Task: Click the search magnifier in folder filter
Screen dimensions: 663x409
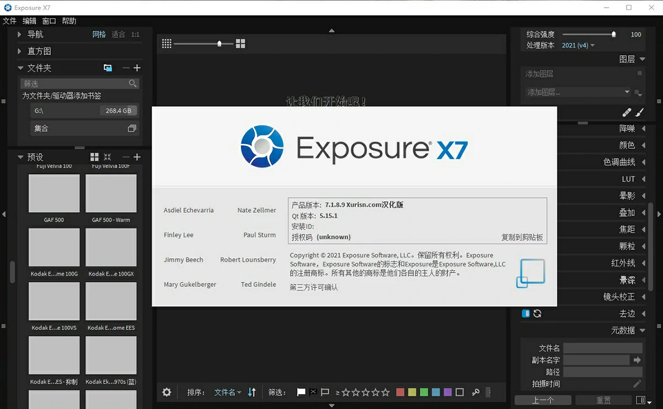Action: (133, 83)
